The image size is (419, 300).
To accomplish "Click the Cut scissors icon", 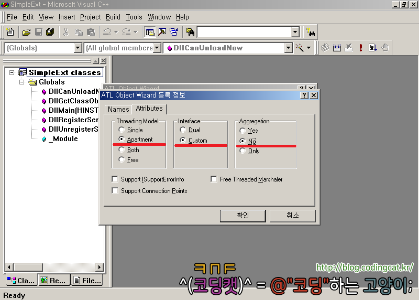I will [x=66, y=32].
